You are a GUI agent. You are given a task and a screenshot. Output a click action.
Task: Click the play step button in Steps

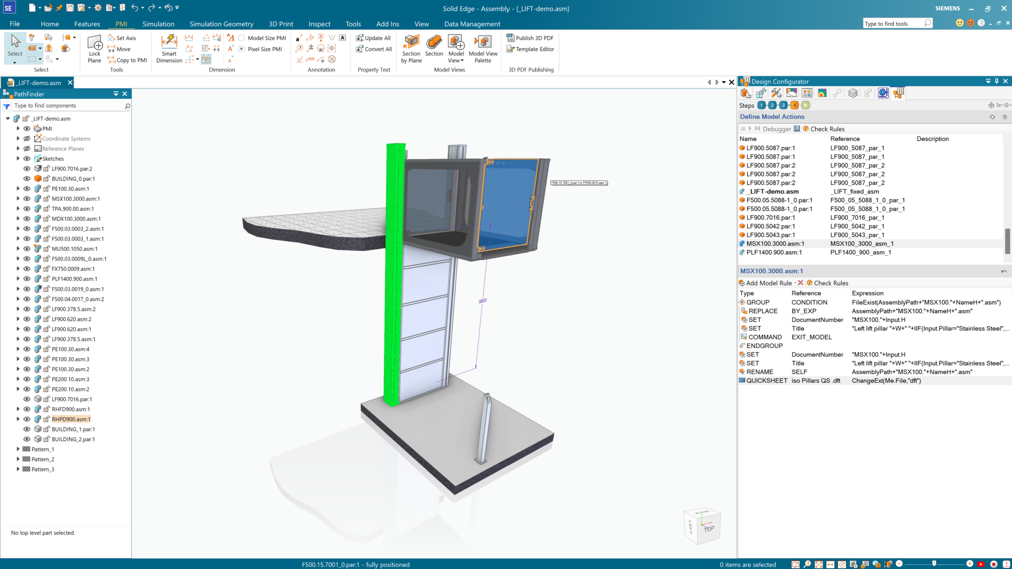point(806,105)
